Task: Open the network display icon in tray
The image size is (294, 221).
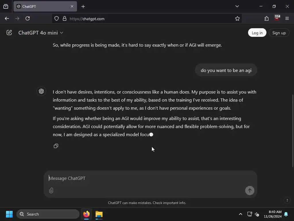Action: click(x=249, y=214)
